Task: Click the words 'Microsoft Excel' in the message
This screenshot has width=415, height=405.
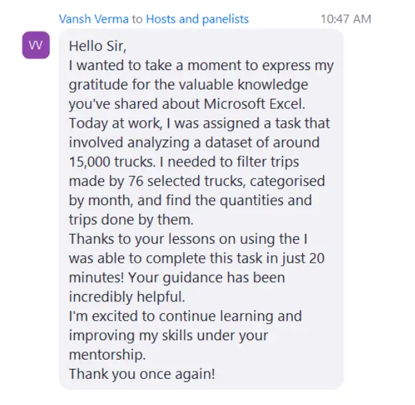Action: click(x=254, y=104)
